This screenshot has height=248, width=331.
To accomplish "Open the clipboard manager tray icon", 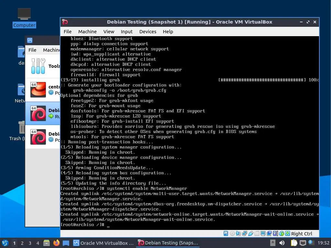I will point(294,243).
